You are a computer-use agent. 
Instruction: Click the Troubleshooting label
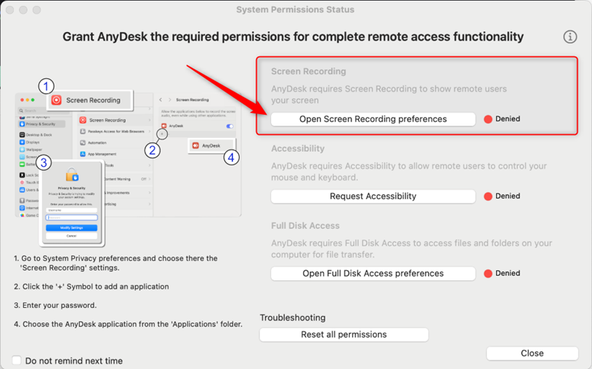tap(293, 317)
